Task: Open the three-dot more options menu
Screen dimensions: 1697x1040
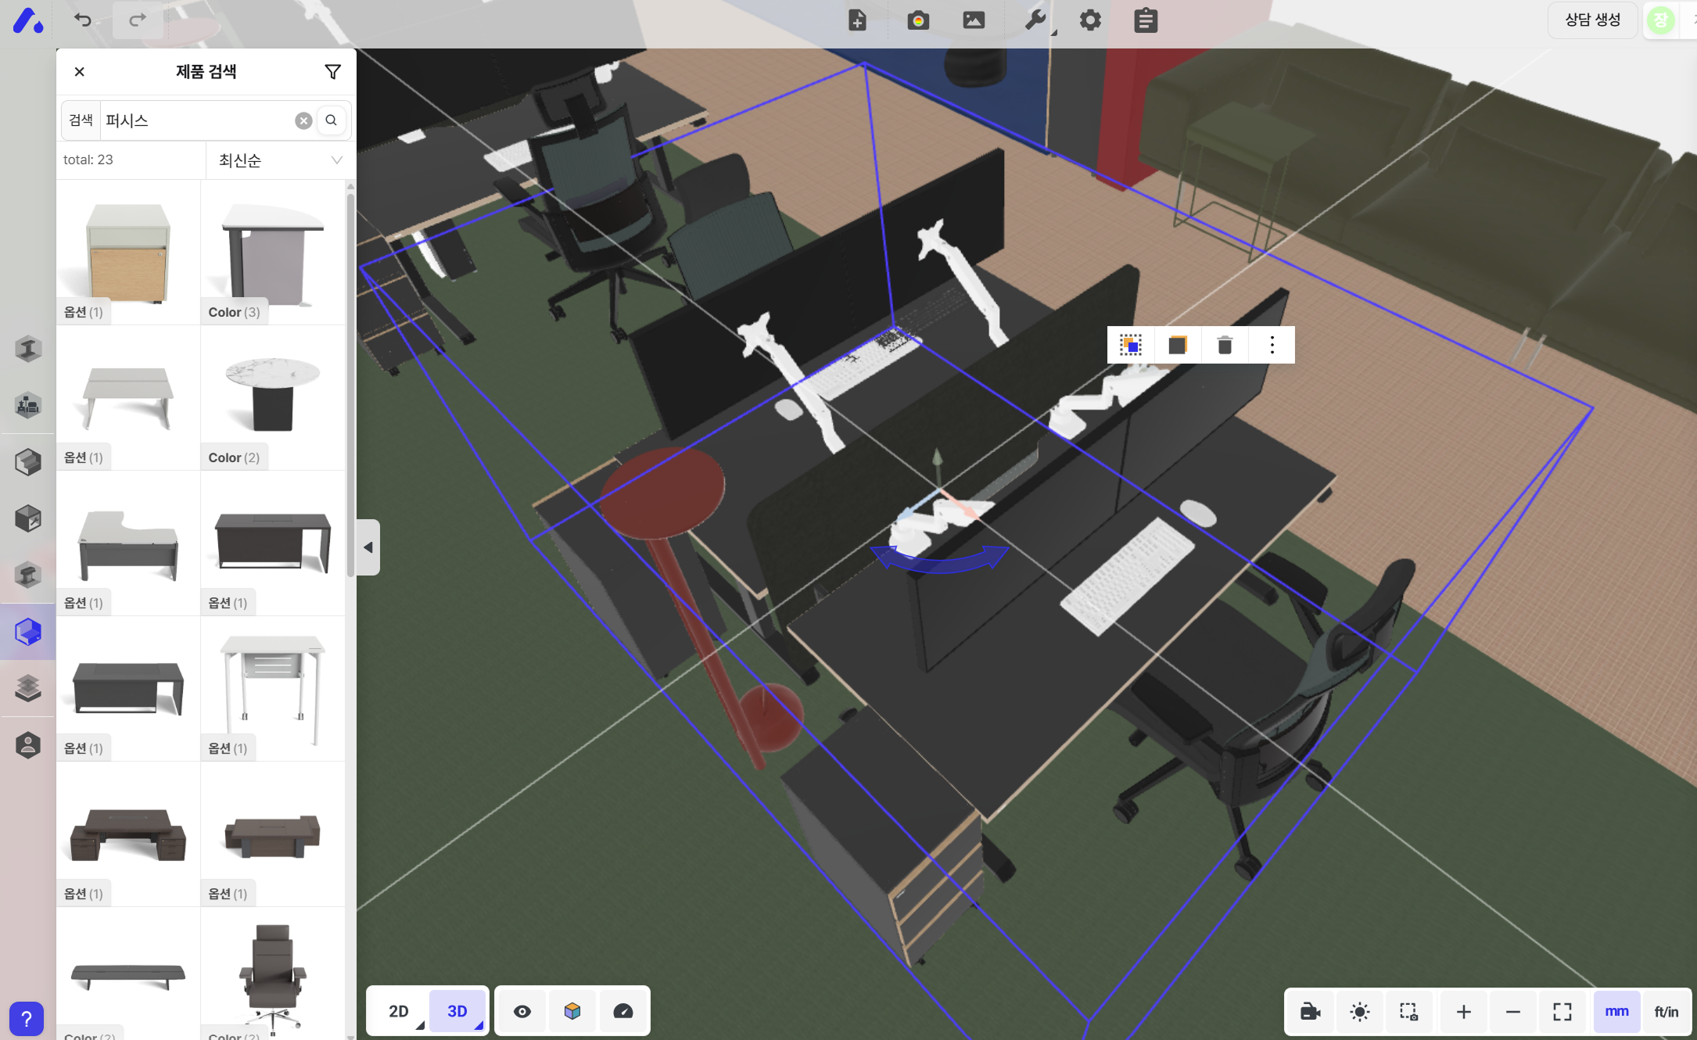Action: [1272, 345]
